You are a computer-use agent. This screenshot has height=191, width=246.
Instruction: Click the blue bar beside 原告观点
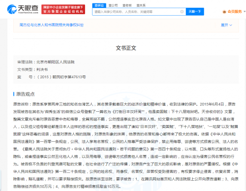click(14, 94)
